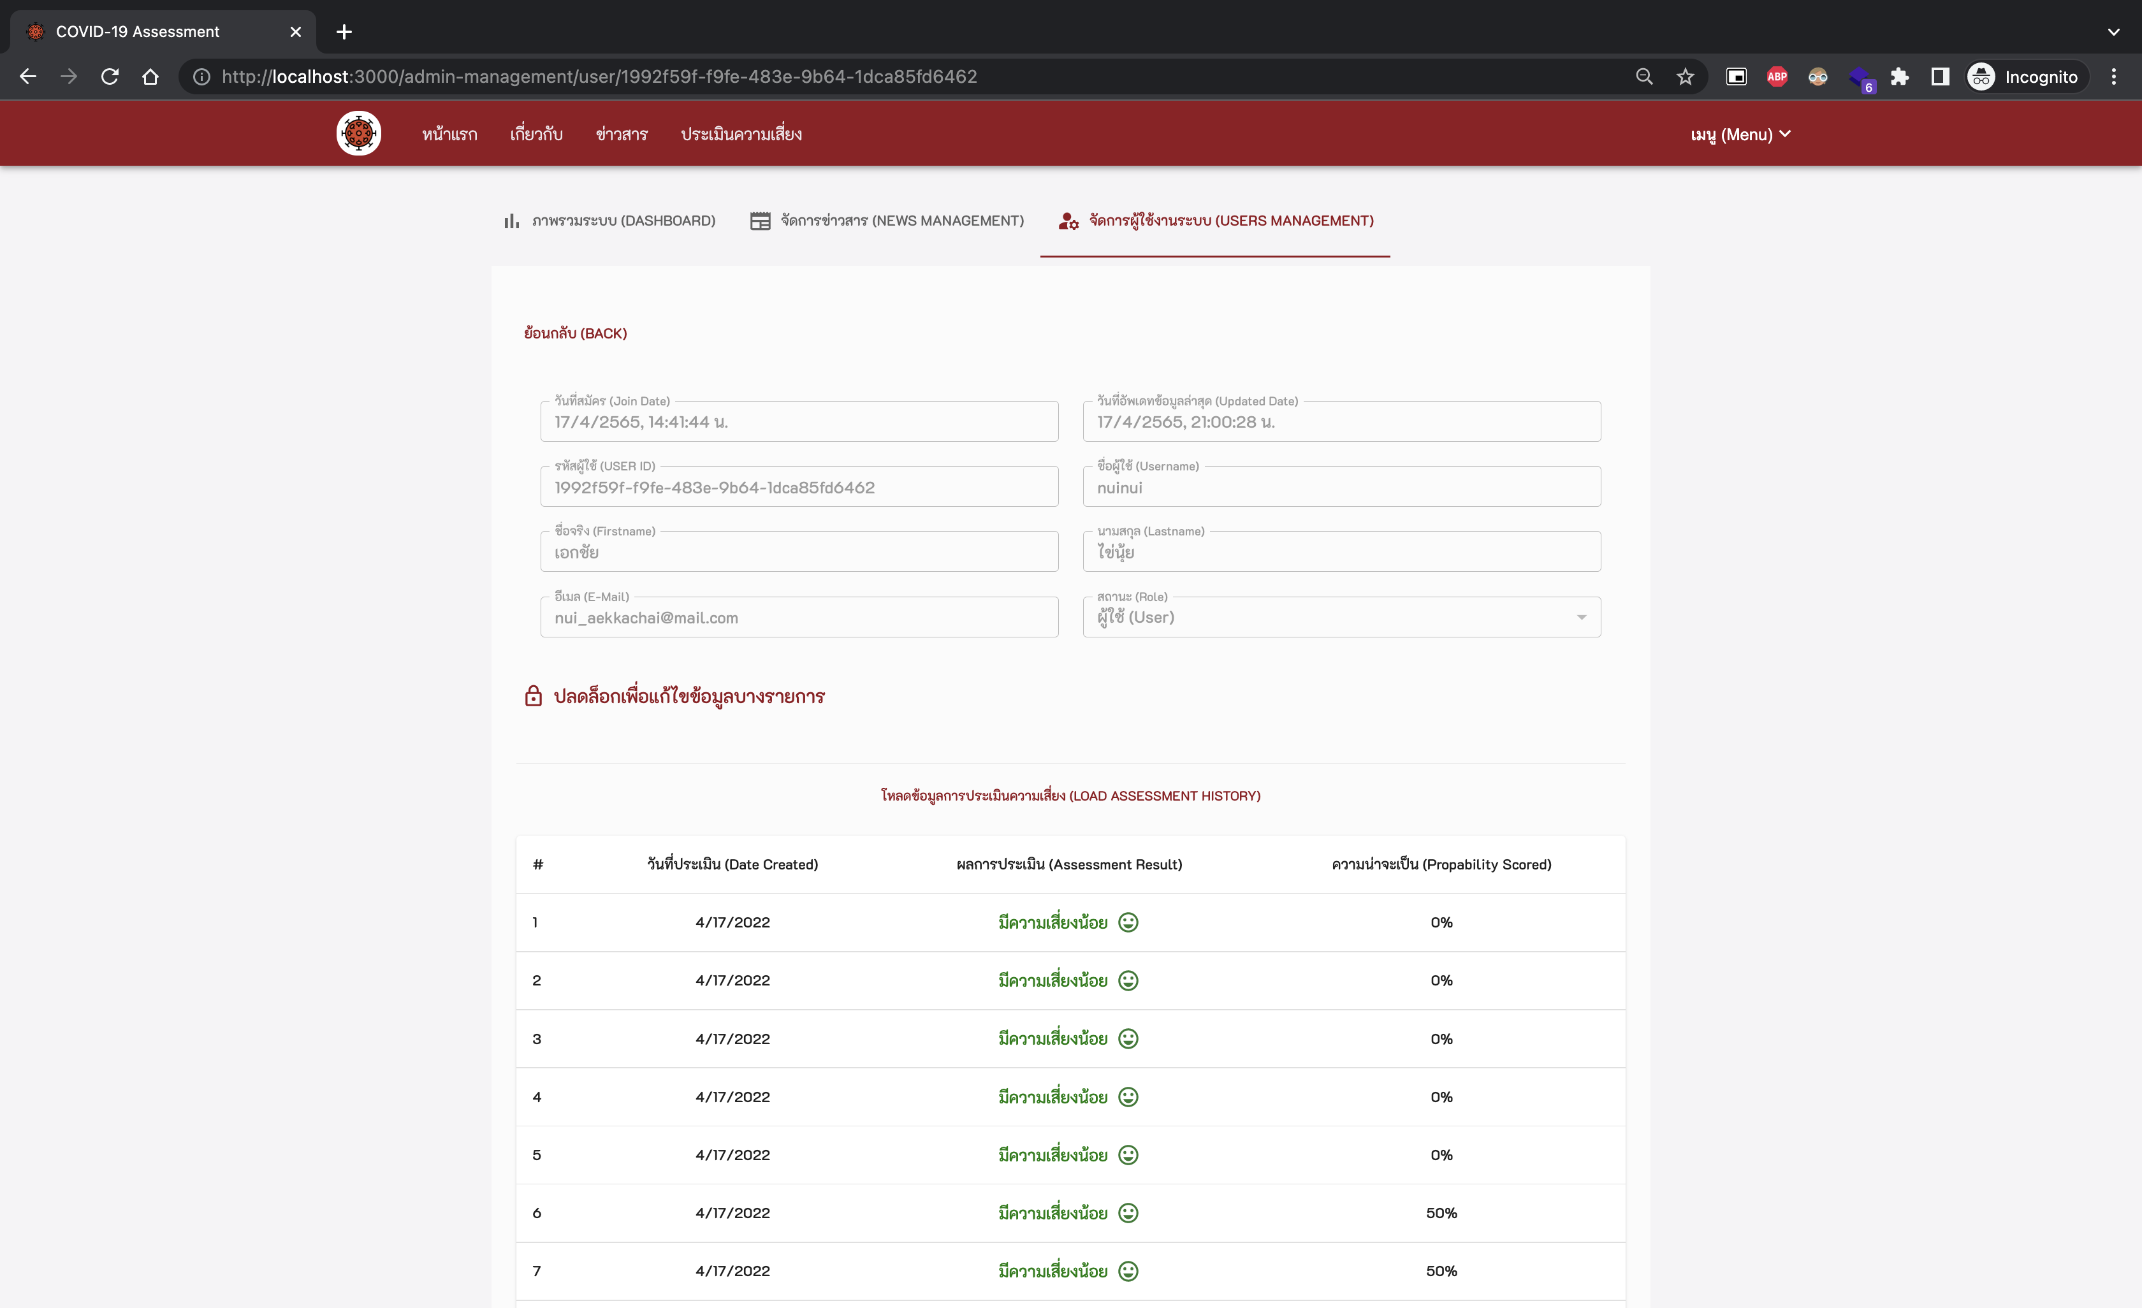Open Chrome three-dot menu

pyautogui.click(x=2113, y=76)
